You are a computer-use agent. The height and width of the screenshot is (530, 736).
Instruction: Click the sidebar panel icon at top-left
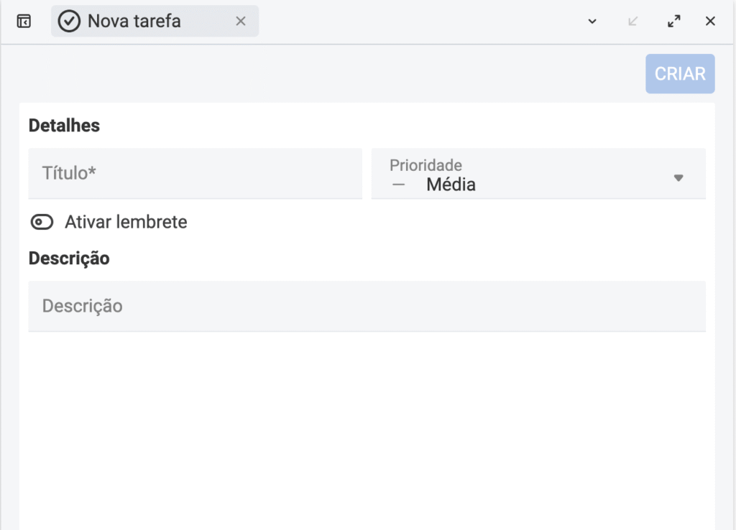24,22
